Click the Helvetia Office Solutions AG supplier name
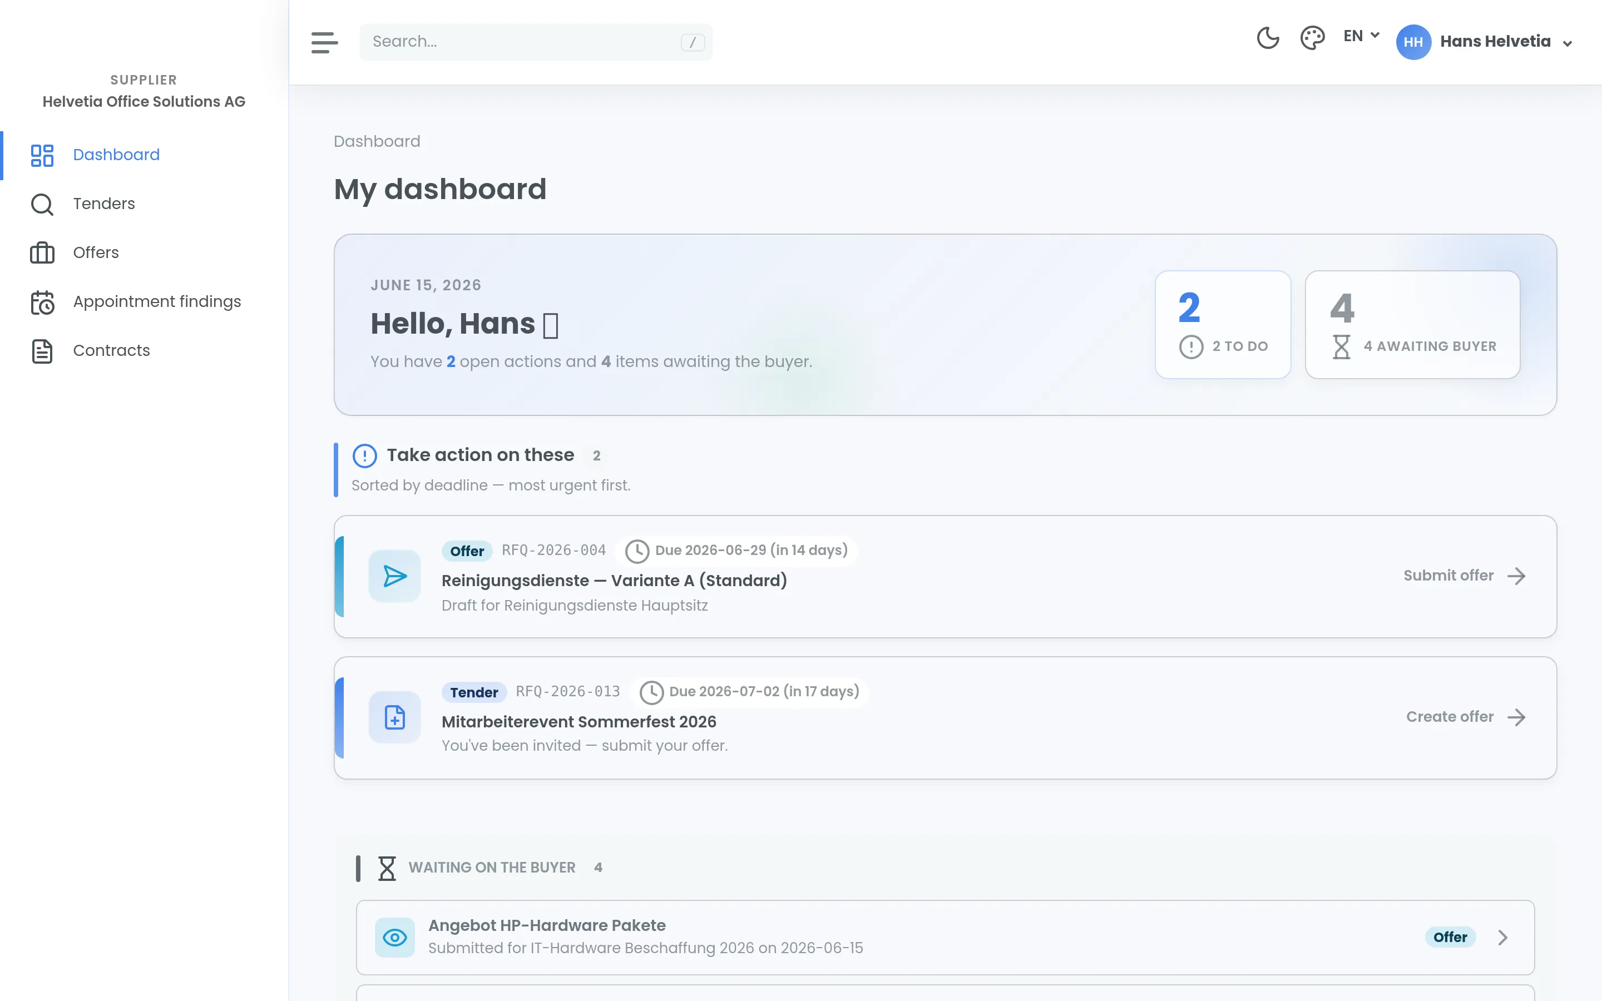 (x=144, y=102)
